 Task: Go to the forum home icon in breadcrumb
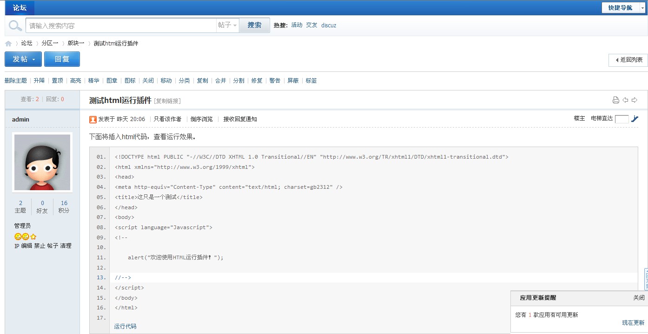(x=8, y=44)
